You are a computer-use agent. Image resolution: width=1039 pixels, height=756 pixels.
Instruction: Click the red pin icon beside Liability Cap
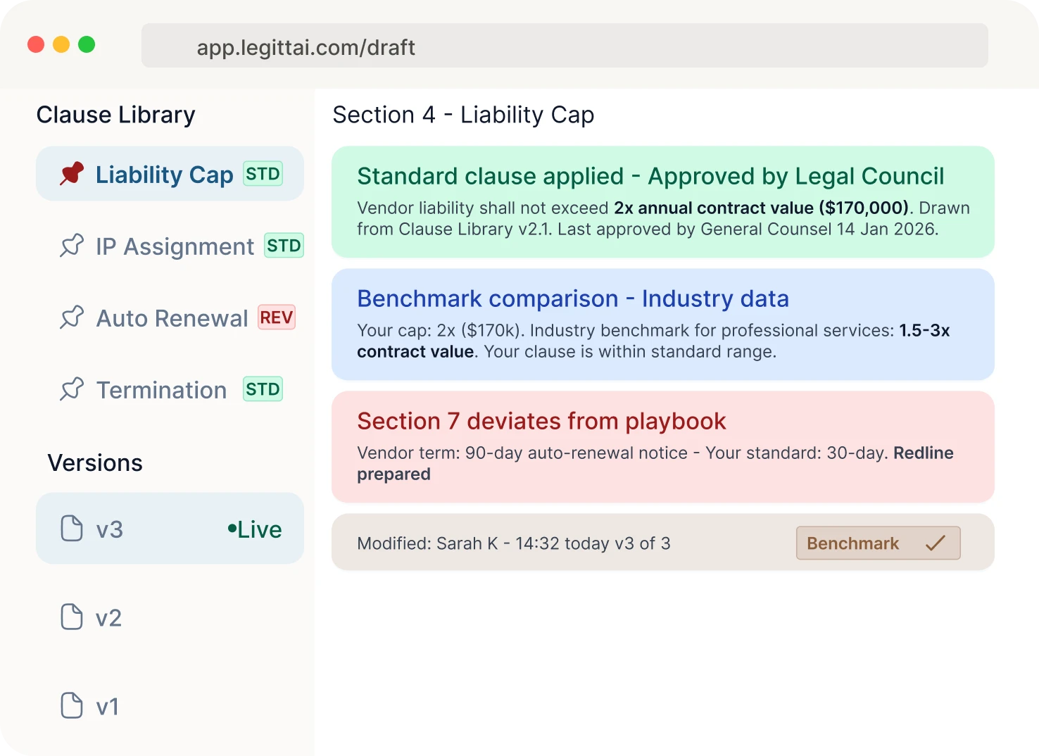pyautogui.click(x=70, y=173)
